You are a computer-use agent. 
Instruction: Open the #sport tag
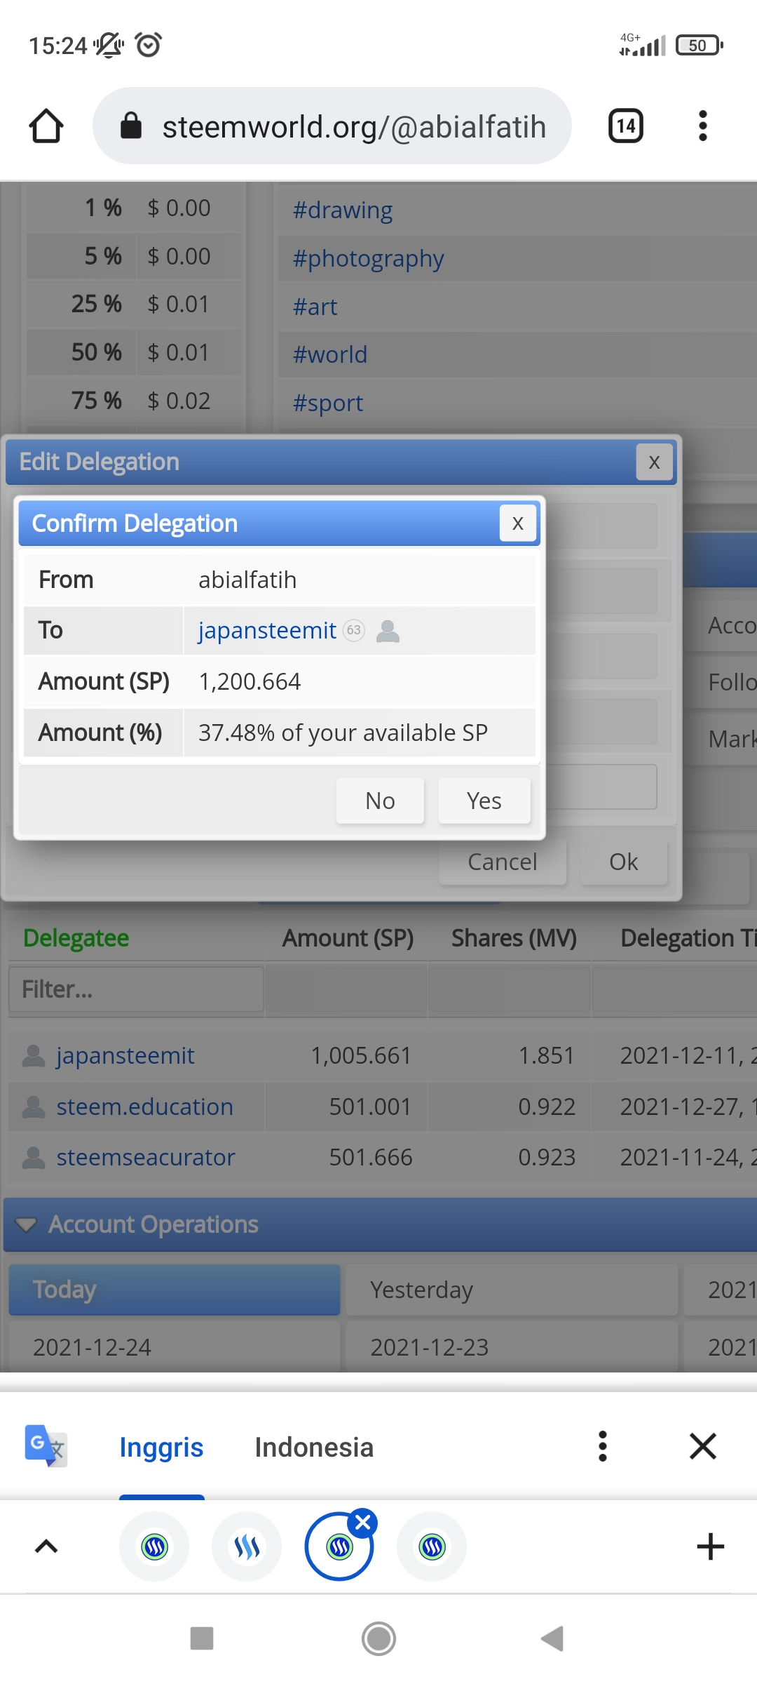tap(328, 403)
